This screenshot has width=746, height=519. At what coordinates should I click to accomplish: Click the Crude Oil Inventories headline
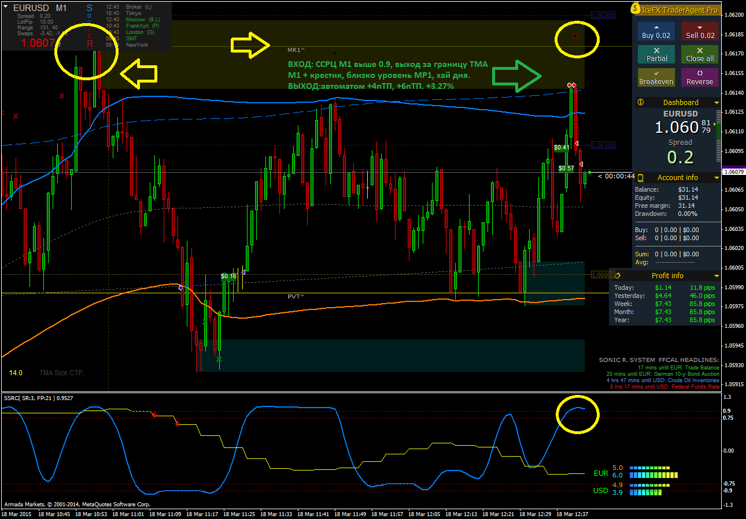coord(663,380)
